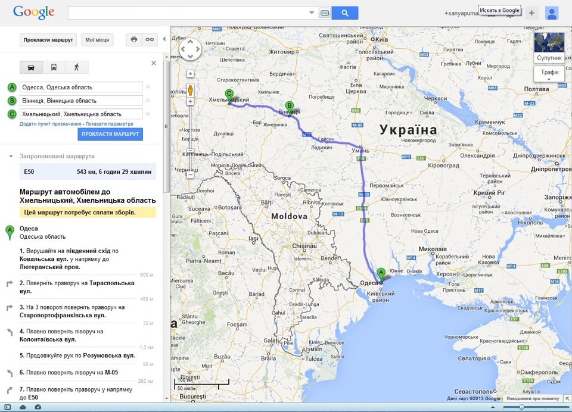Remove destination A with its X
The width and height of the screenshot is (572, 412).
pyautogui.click(x=148, y=87)
